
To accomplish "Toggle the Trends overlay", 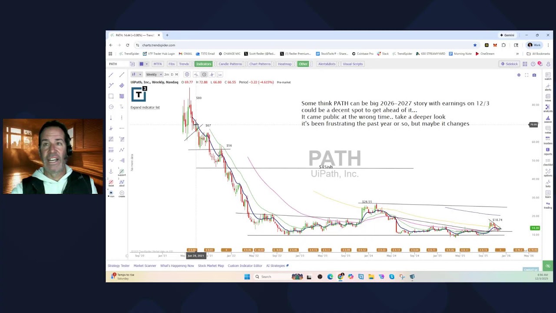I will (184, 64).
